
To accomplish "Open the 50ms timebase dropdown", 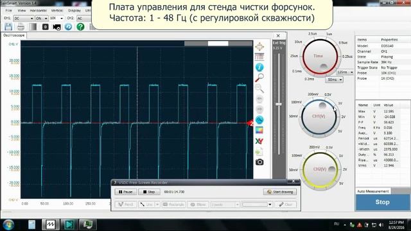I will point(334,80).
